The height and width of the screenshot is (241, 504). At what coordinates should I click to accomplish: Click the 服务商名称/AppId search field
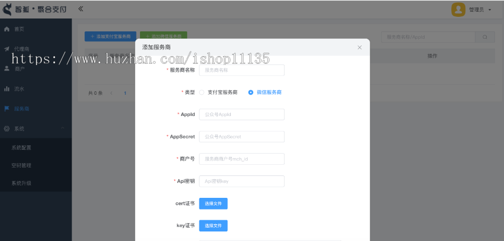[x=428, y=37]
